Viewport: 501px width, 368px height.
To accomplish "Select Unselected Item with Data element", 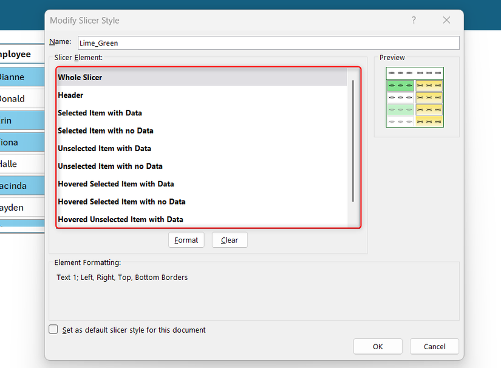I will point(121,148).
